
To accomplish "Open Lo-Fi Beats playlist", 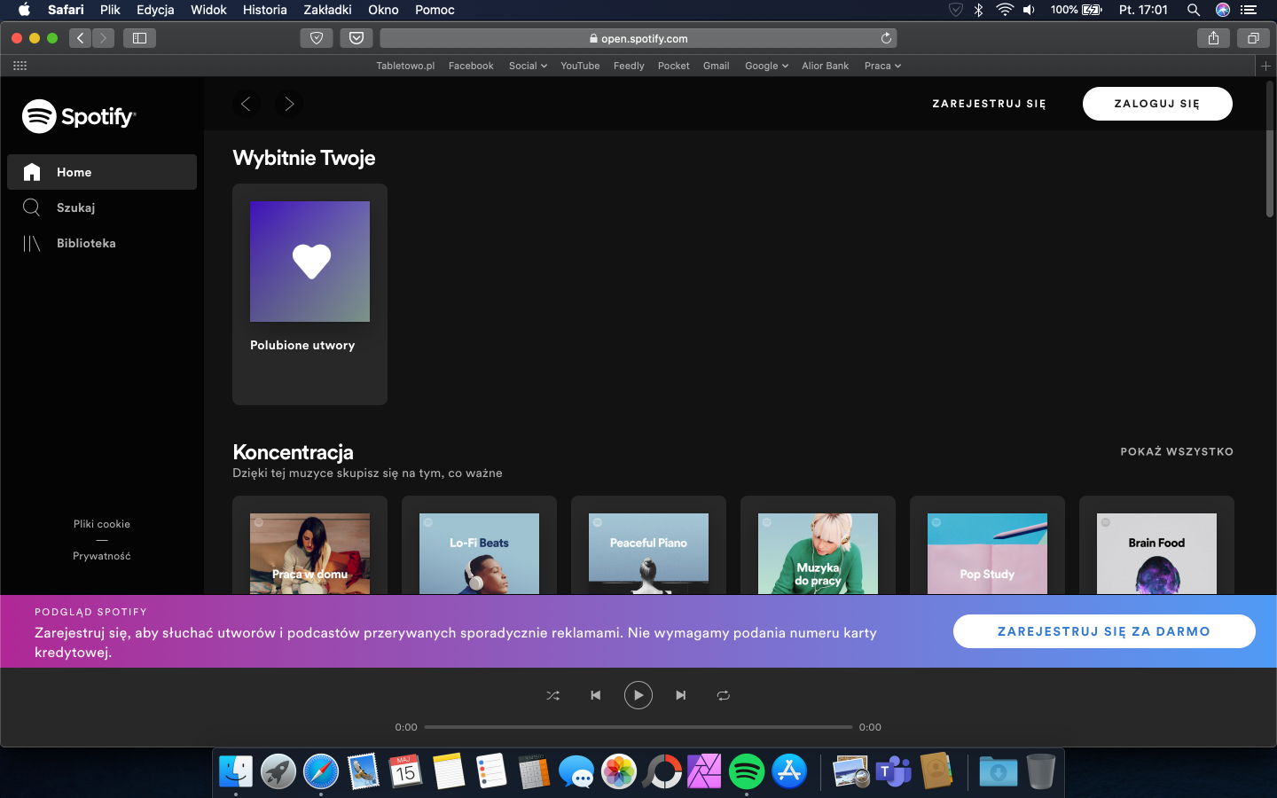I will tap(479, 545).
